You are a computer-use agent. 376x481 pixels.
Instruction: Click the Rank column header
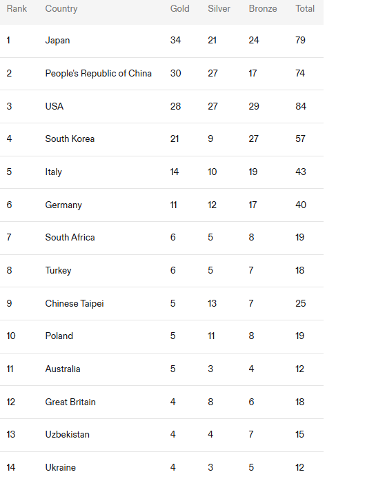point(17,8)
